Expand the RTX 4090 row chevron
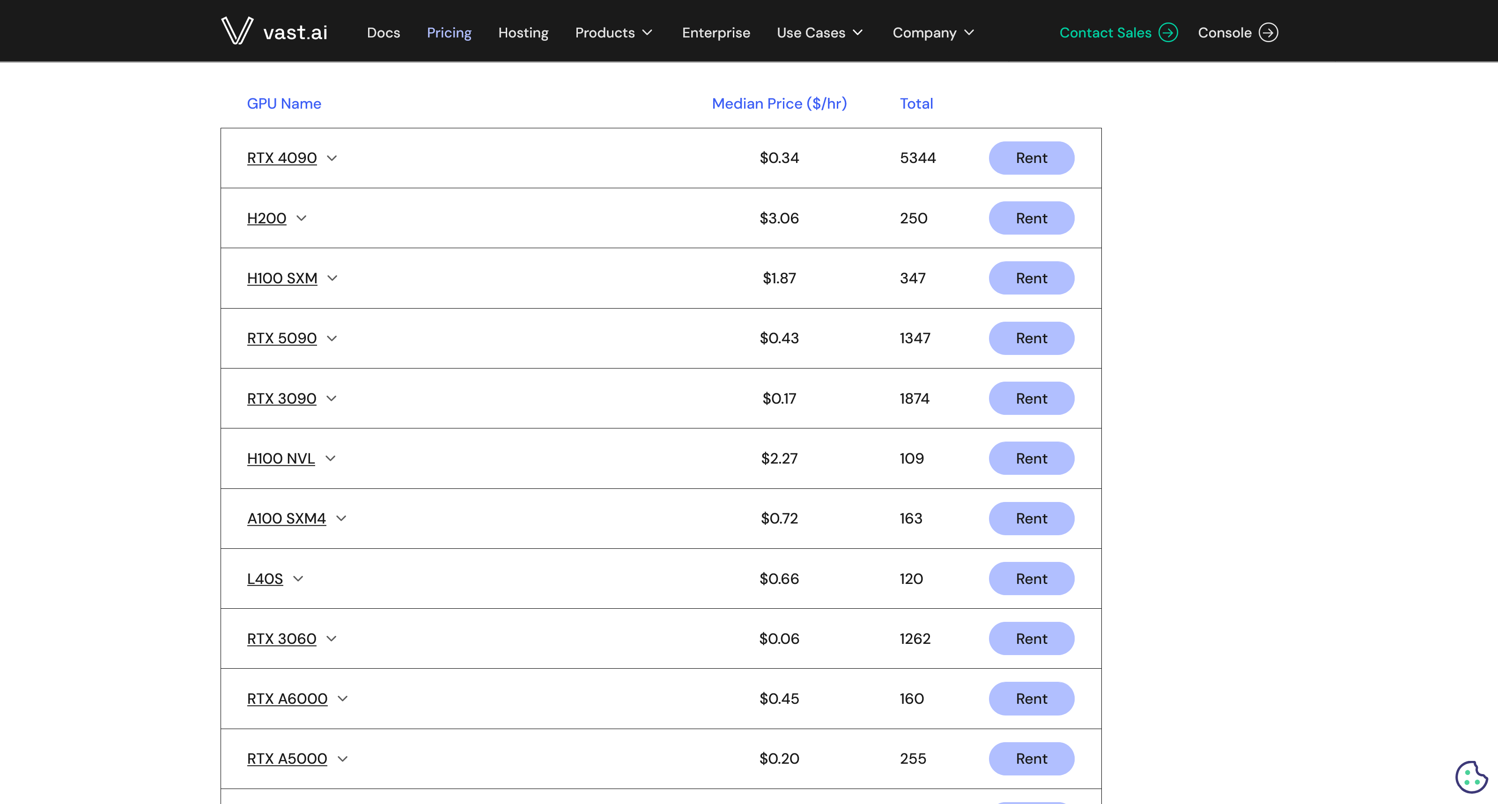The image size is (1498, 804). [332, 158]
